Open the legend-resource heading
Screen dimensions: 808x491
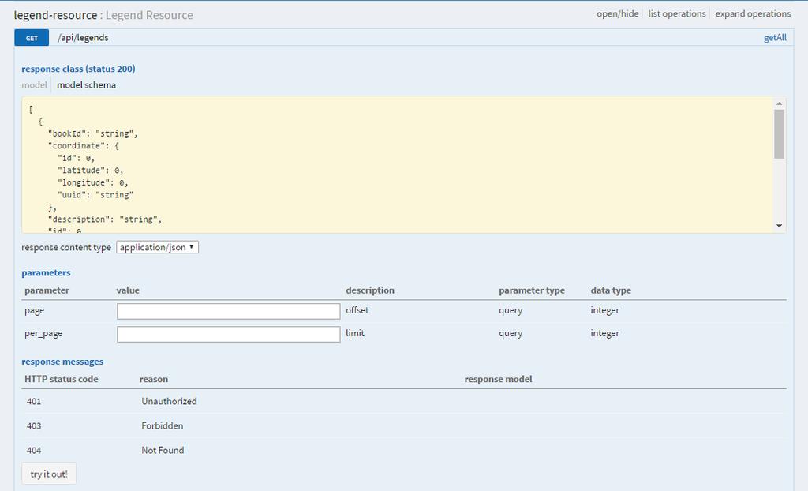pos(55,15)
